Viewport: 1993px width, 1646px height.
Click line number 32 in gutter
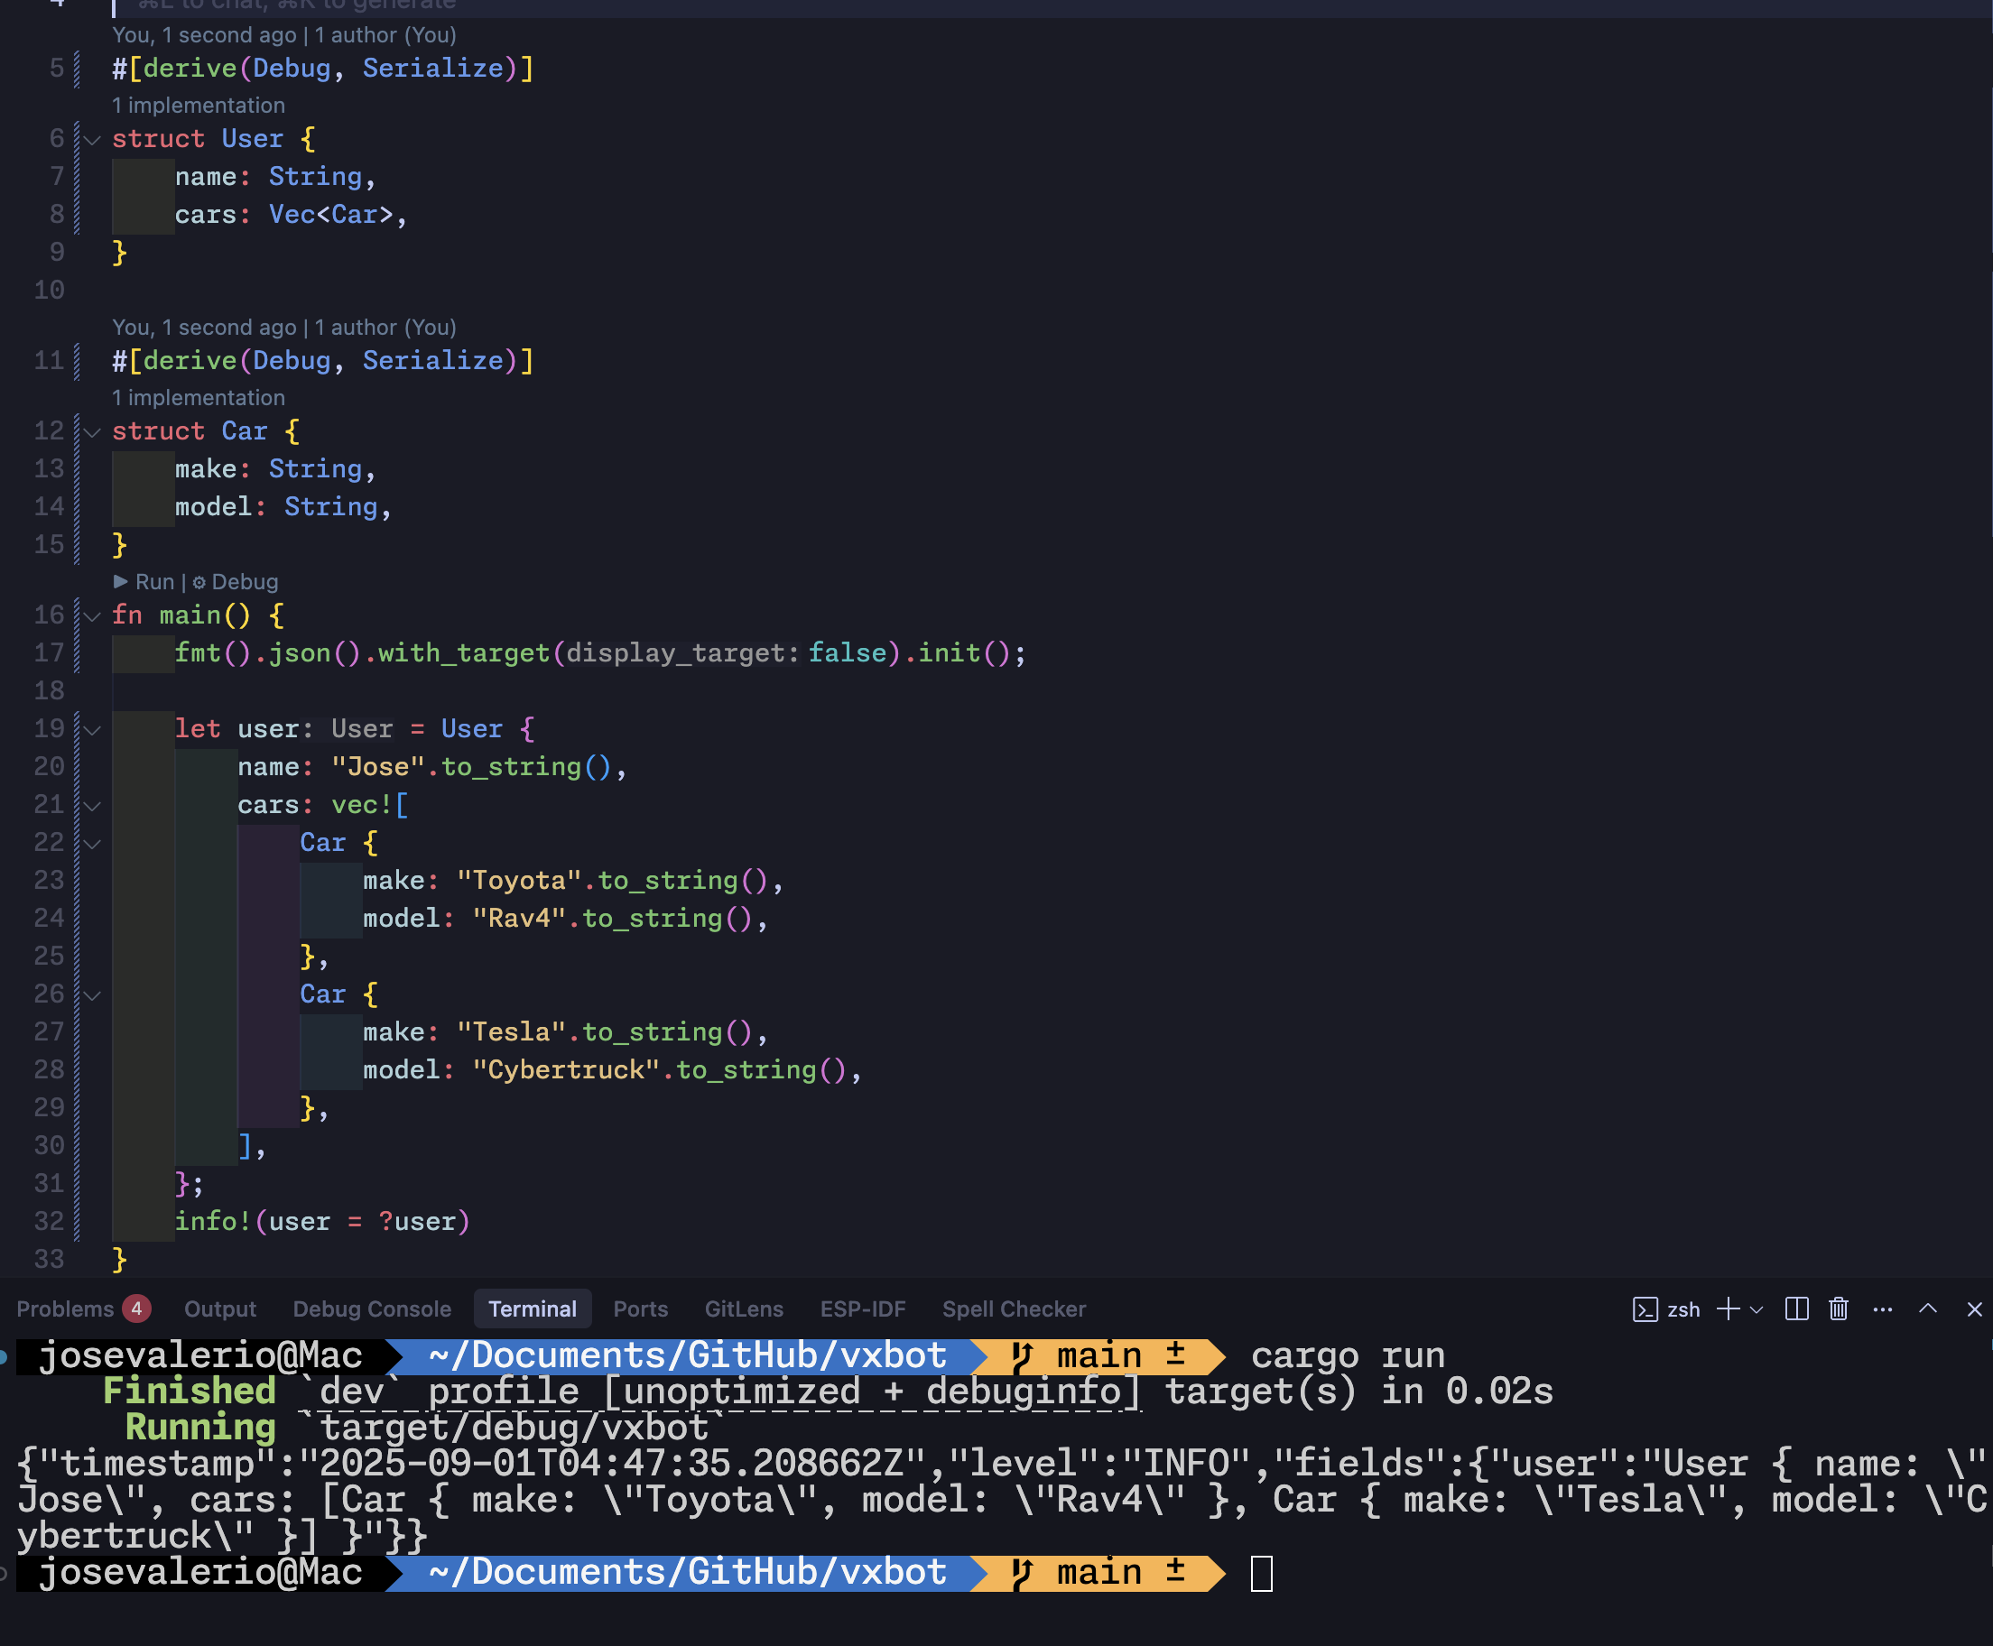tap(50, 1221)
